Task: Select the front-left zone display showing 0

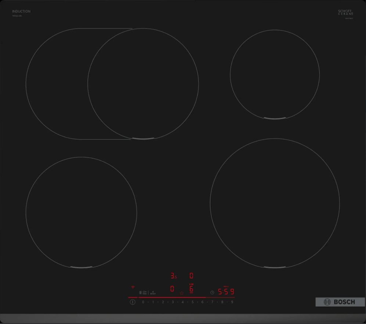Action: [172, 289]
